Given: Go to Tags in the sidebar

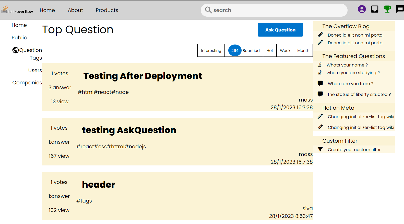Looking at the screenshot, I should pyautogui.click(x=36, y=58).
